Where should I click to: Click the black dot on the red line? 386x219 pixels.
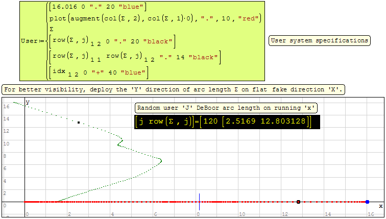pyautogui.click(x=298, y=202)
